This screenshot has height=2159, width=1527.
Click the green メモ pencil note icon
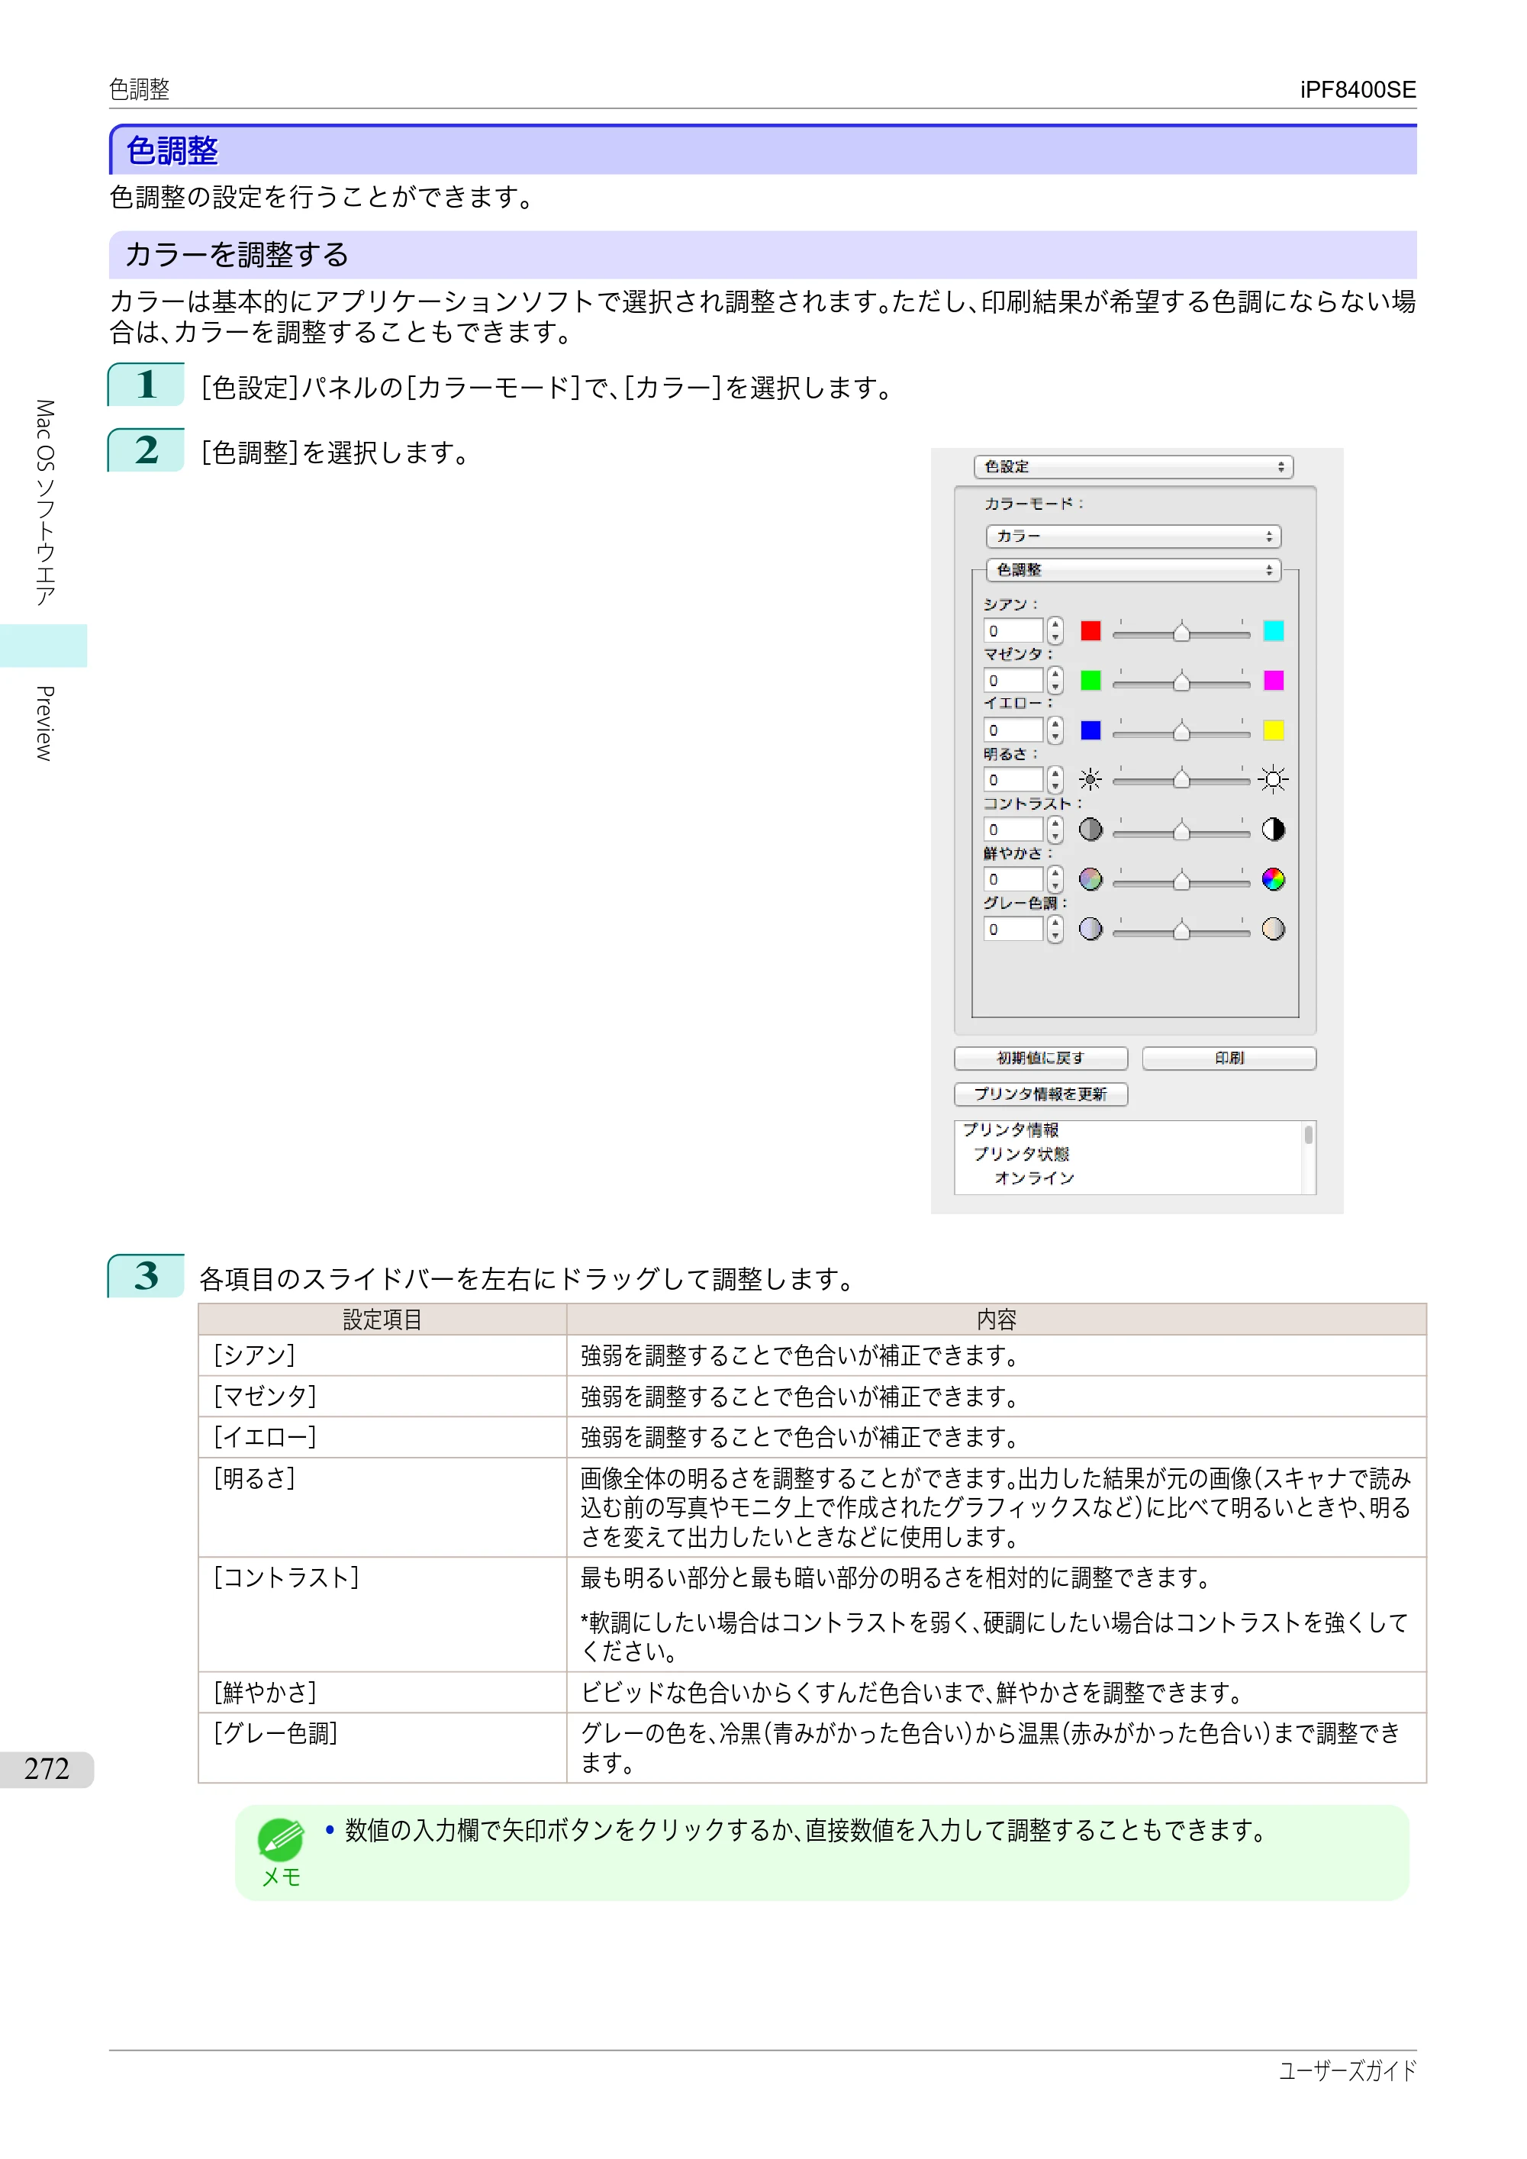coord(280,1840)
